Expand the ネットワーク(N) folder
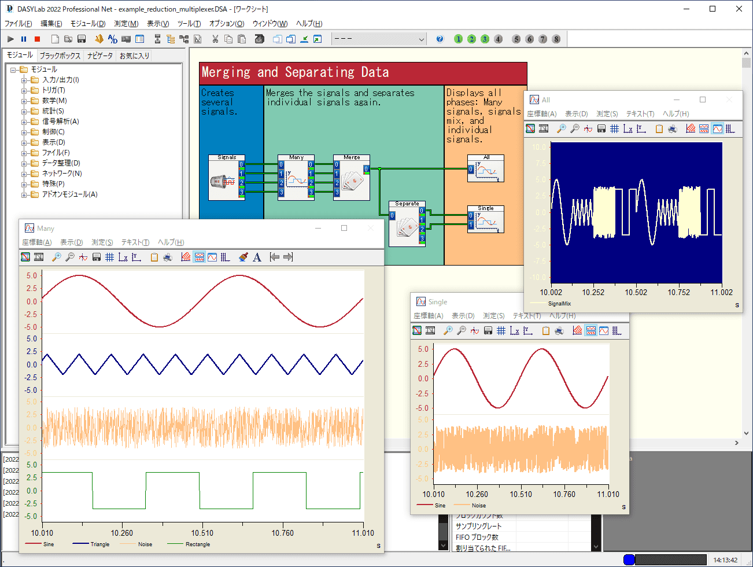 pos(24,174)
